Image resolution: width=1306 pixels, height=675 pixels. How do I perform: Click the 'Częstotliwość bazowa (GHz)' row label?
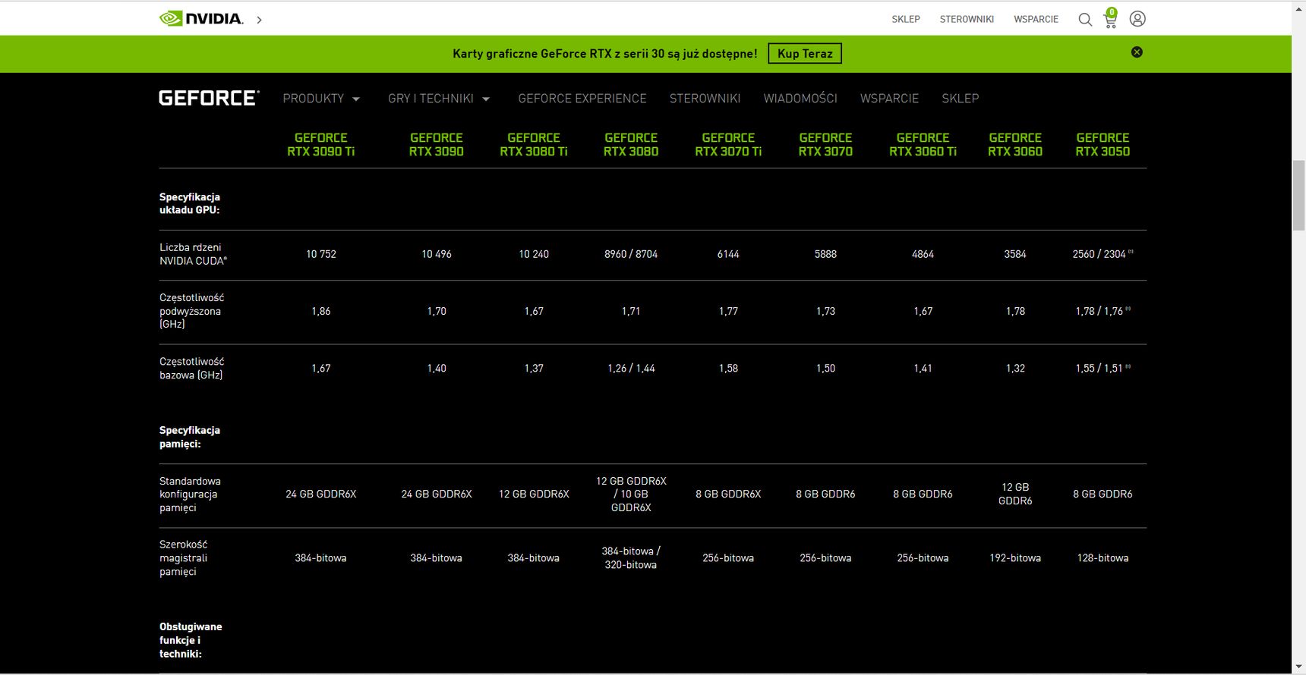point(191,368)
